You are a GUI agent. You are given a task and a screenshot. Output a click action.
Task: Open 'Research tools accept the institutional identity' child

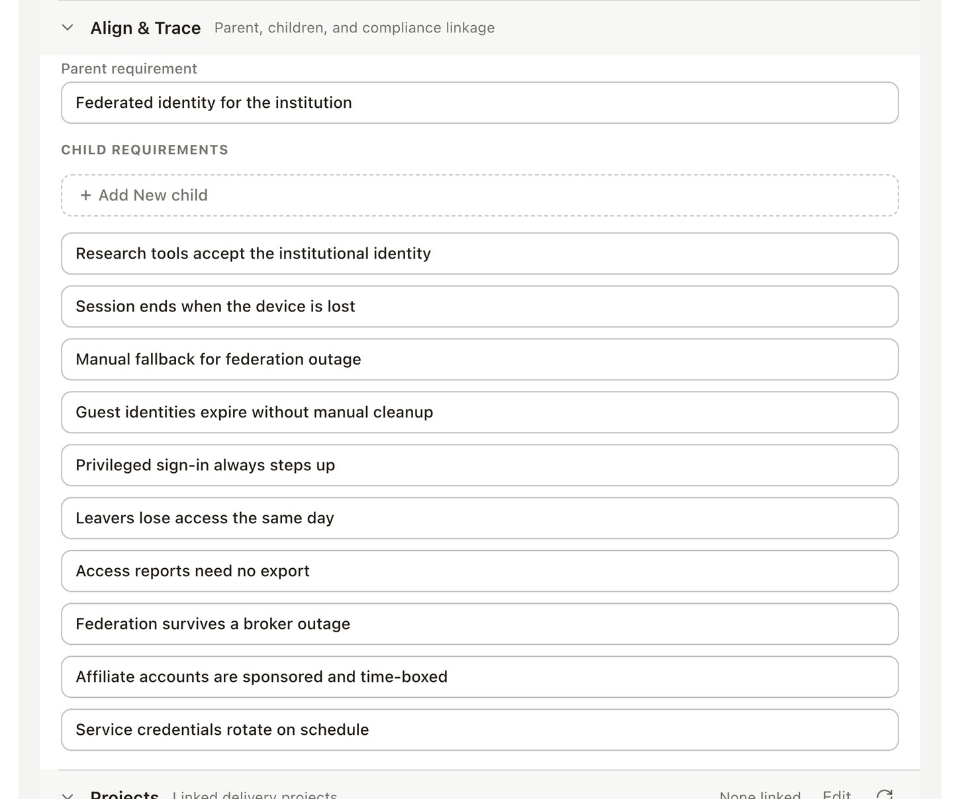click(480, 253)
